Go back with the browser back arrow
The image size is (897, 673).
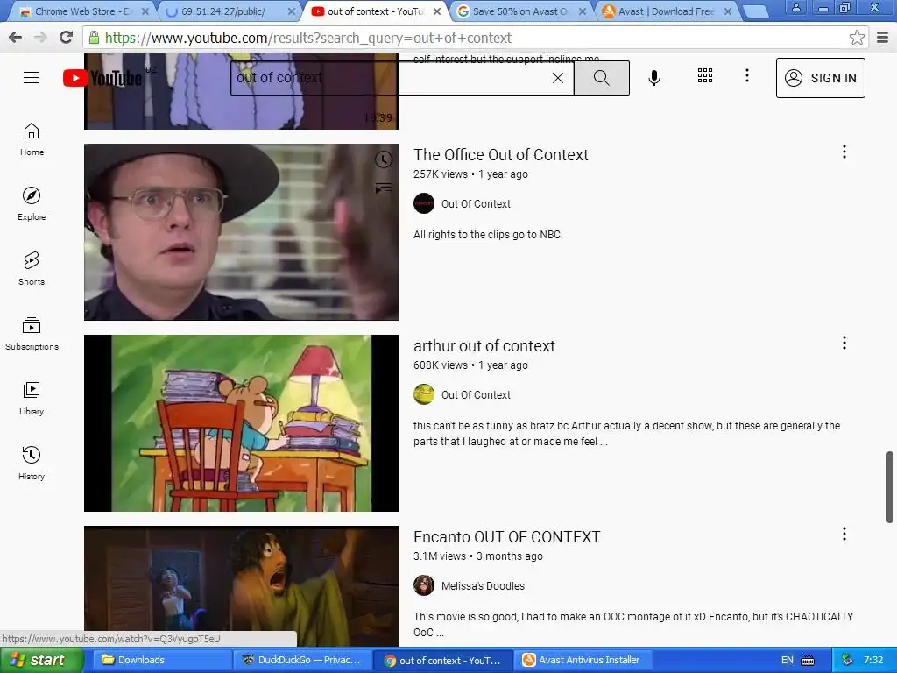click(16, 38)
